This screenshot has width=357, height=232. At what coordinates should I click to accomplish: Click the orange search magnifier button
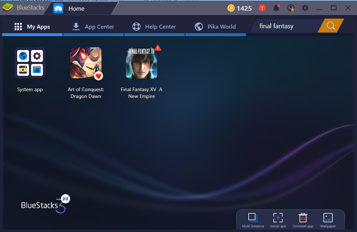(x=331, y=26)
